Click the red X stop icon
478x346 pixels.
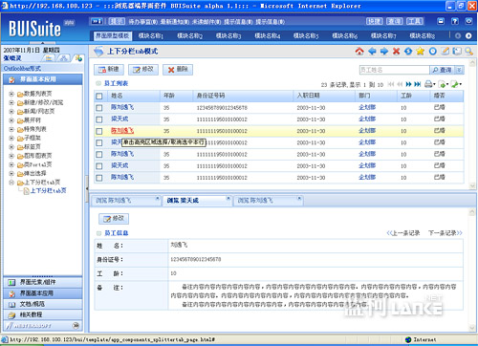pos(396,51)
